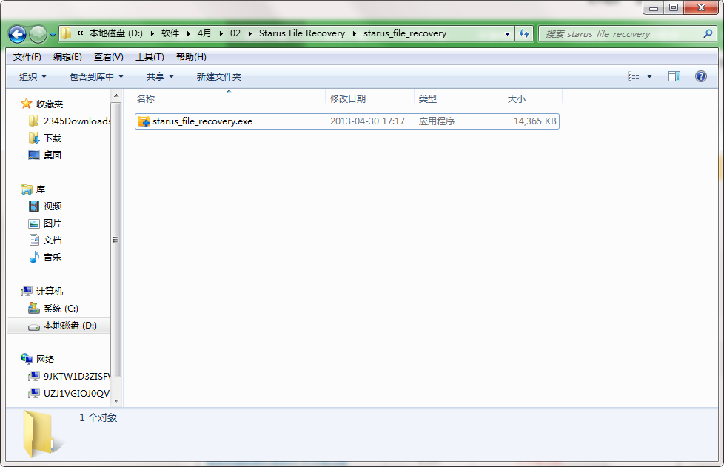The height and width of the screenshot is (467, 724).
Task: Click the 收藏夹 star icon
Action: 27,104
